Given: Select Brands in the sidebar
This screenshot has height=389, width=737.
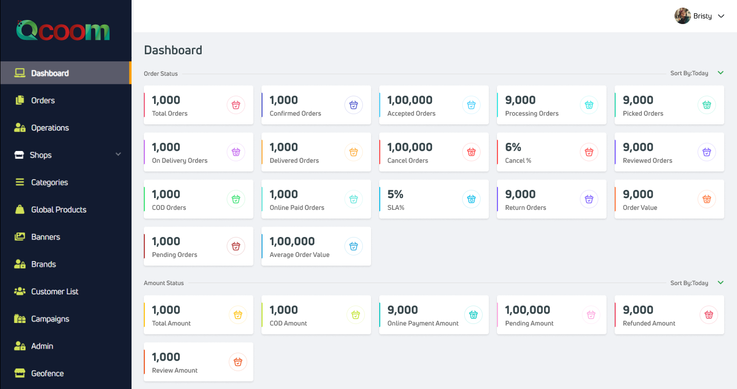Looking at the screenshot, I should pos(44,264).
